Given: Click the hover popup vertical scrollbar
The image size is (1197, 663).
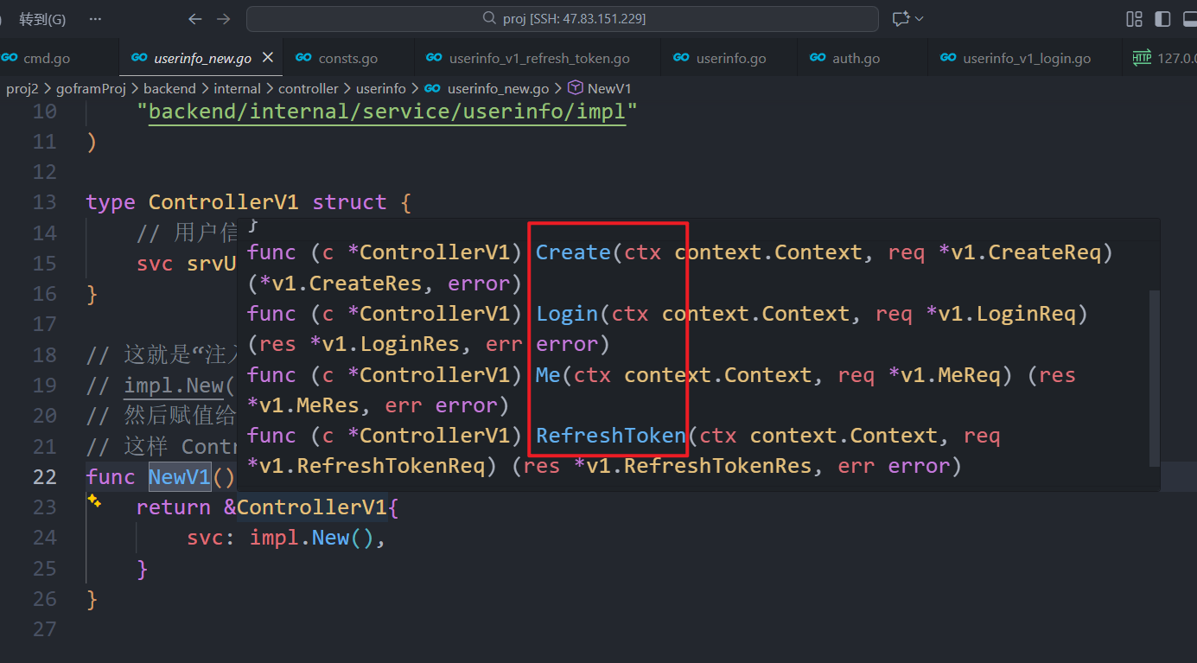Looking at the screenshot, I should click(1155, 378).
